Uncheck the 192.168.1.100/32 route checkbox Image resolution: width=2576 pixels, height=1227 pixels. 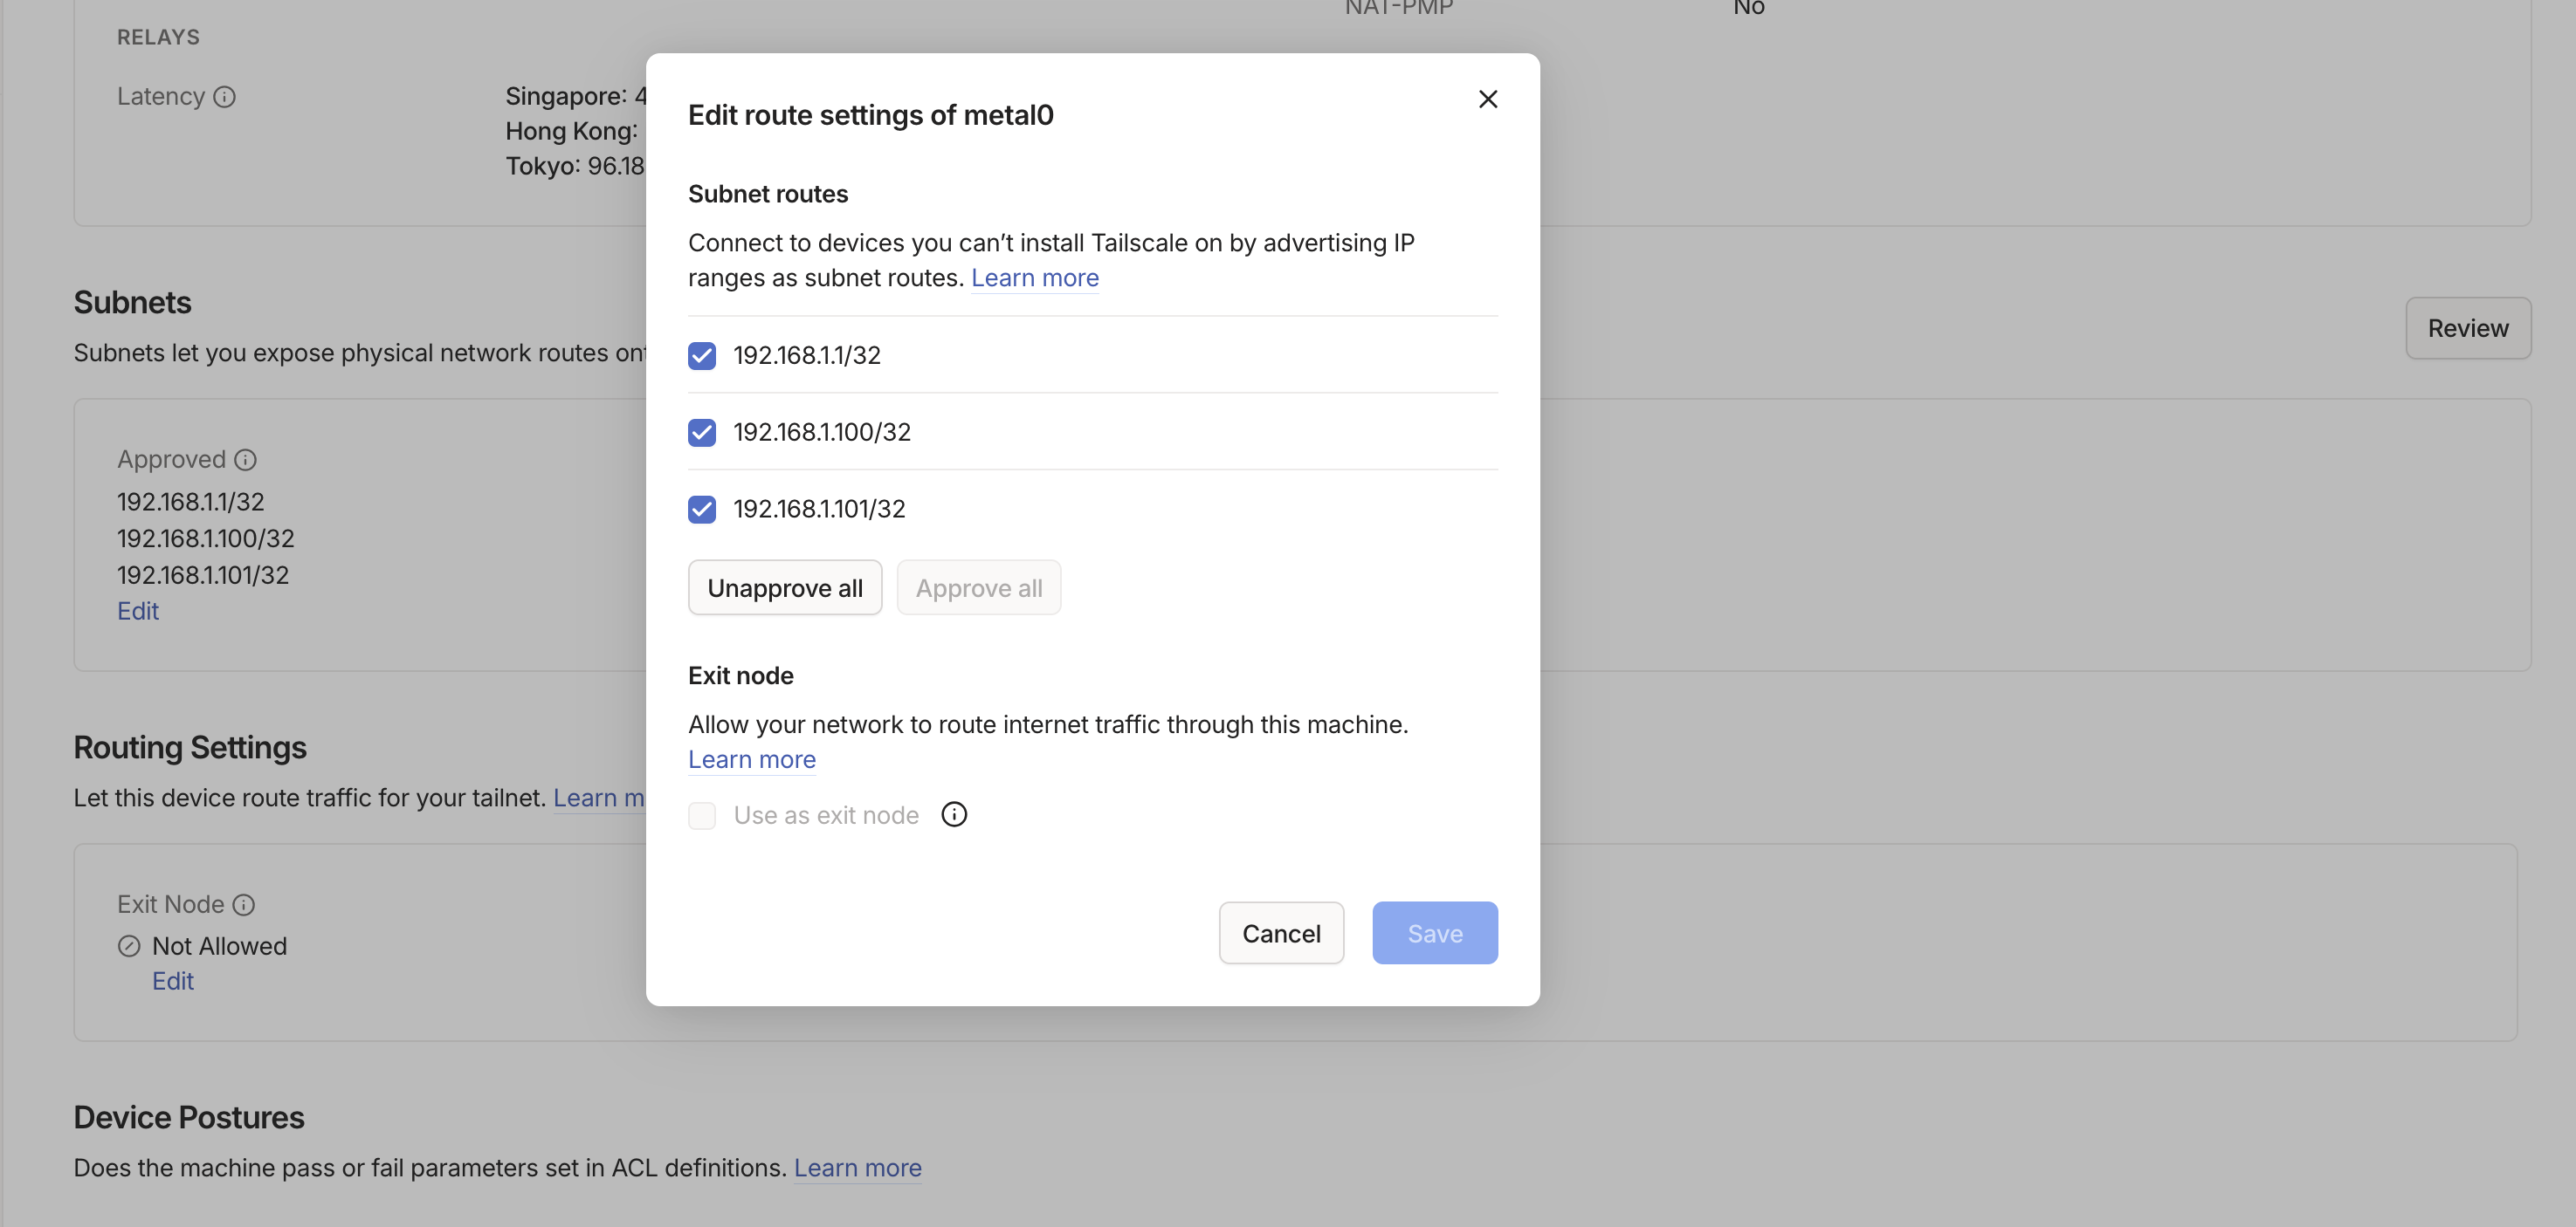pyautogui.click(x=702, y=433)
